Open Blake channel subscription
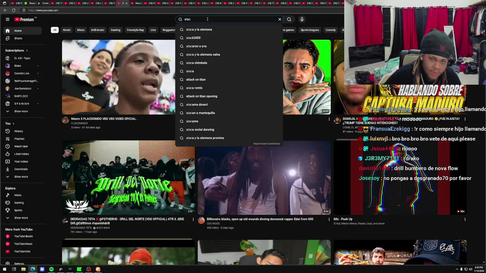Image resolution: width=486 pixels, height=273 pixels. [x=22, y=66]
